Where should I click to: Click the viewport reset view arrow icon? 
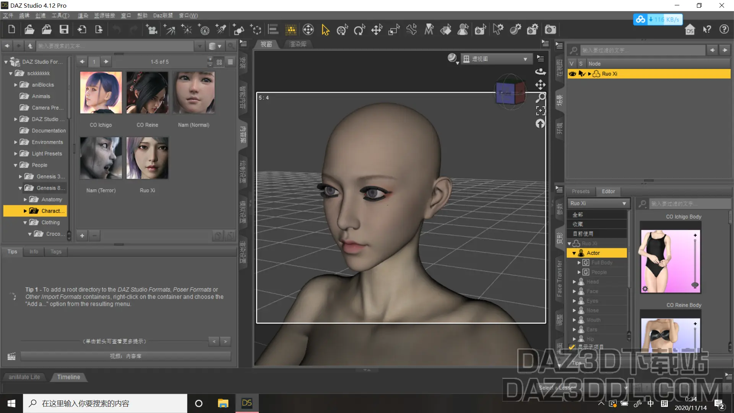click(x=540, y=124)
